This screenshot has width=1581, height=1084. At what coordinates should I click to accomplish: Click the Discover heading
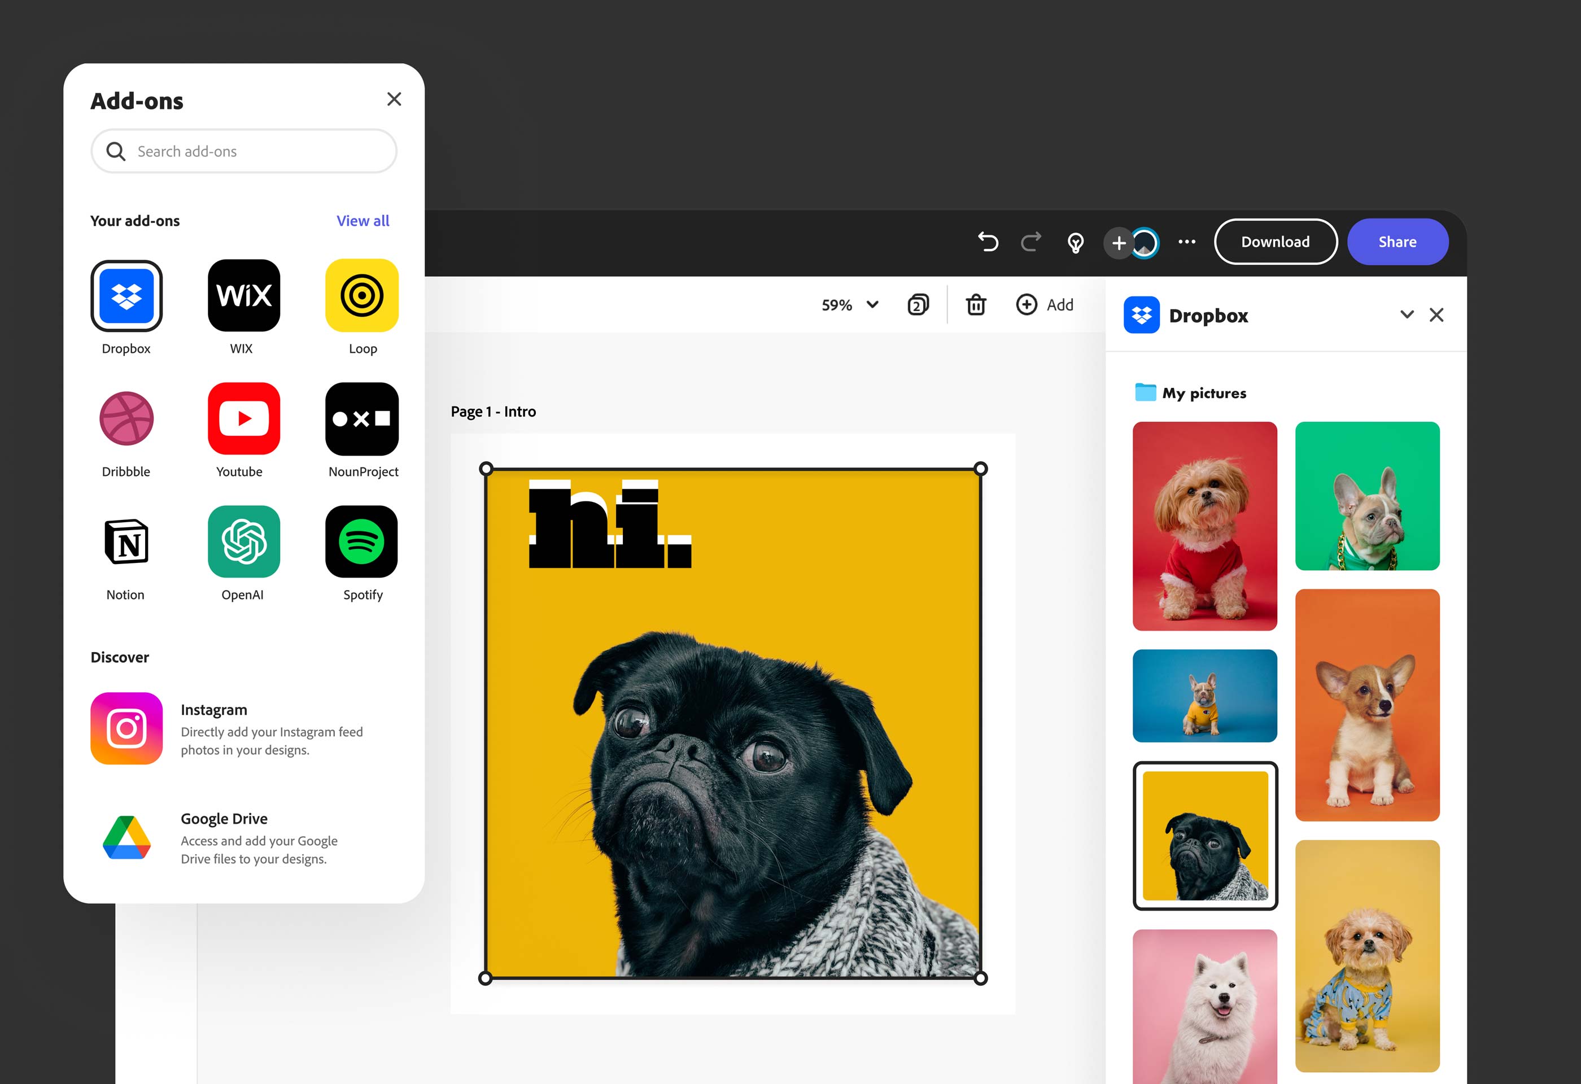click(120, 657)
